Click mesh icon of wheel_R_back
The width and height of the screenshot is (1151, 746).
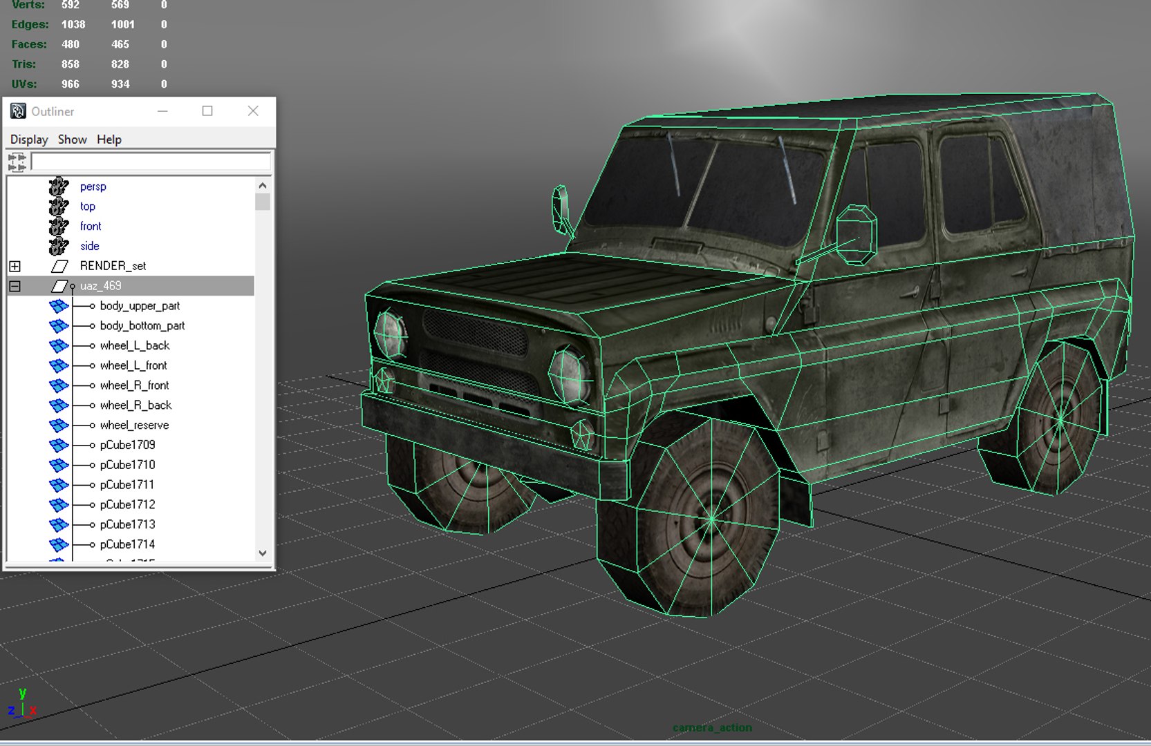tap(59, 405)
